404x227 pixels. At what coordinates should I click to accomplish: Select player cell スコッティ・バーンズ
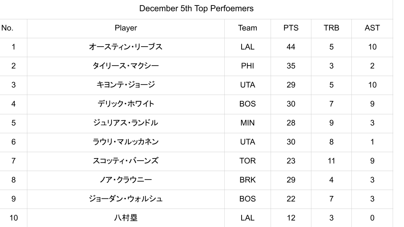click(x=125, y=161)
